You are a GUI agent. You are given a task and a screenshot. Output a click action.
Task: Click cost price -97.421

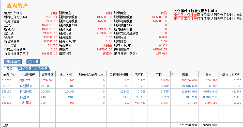(140, 103)
